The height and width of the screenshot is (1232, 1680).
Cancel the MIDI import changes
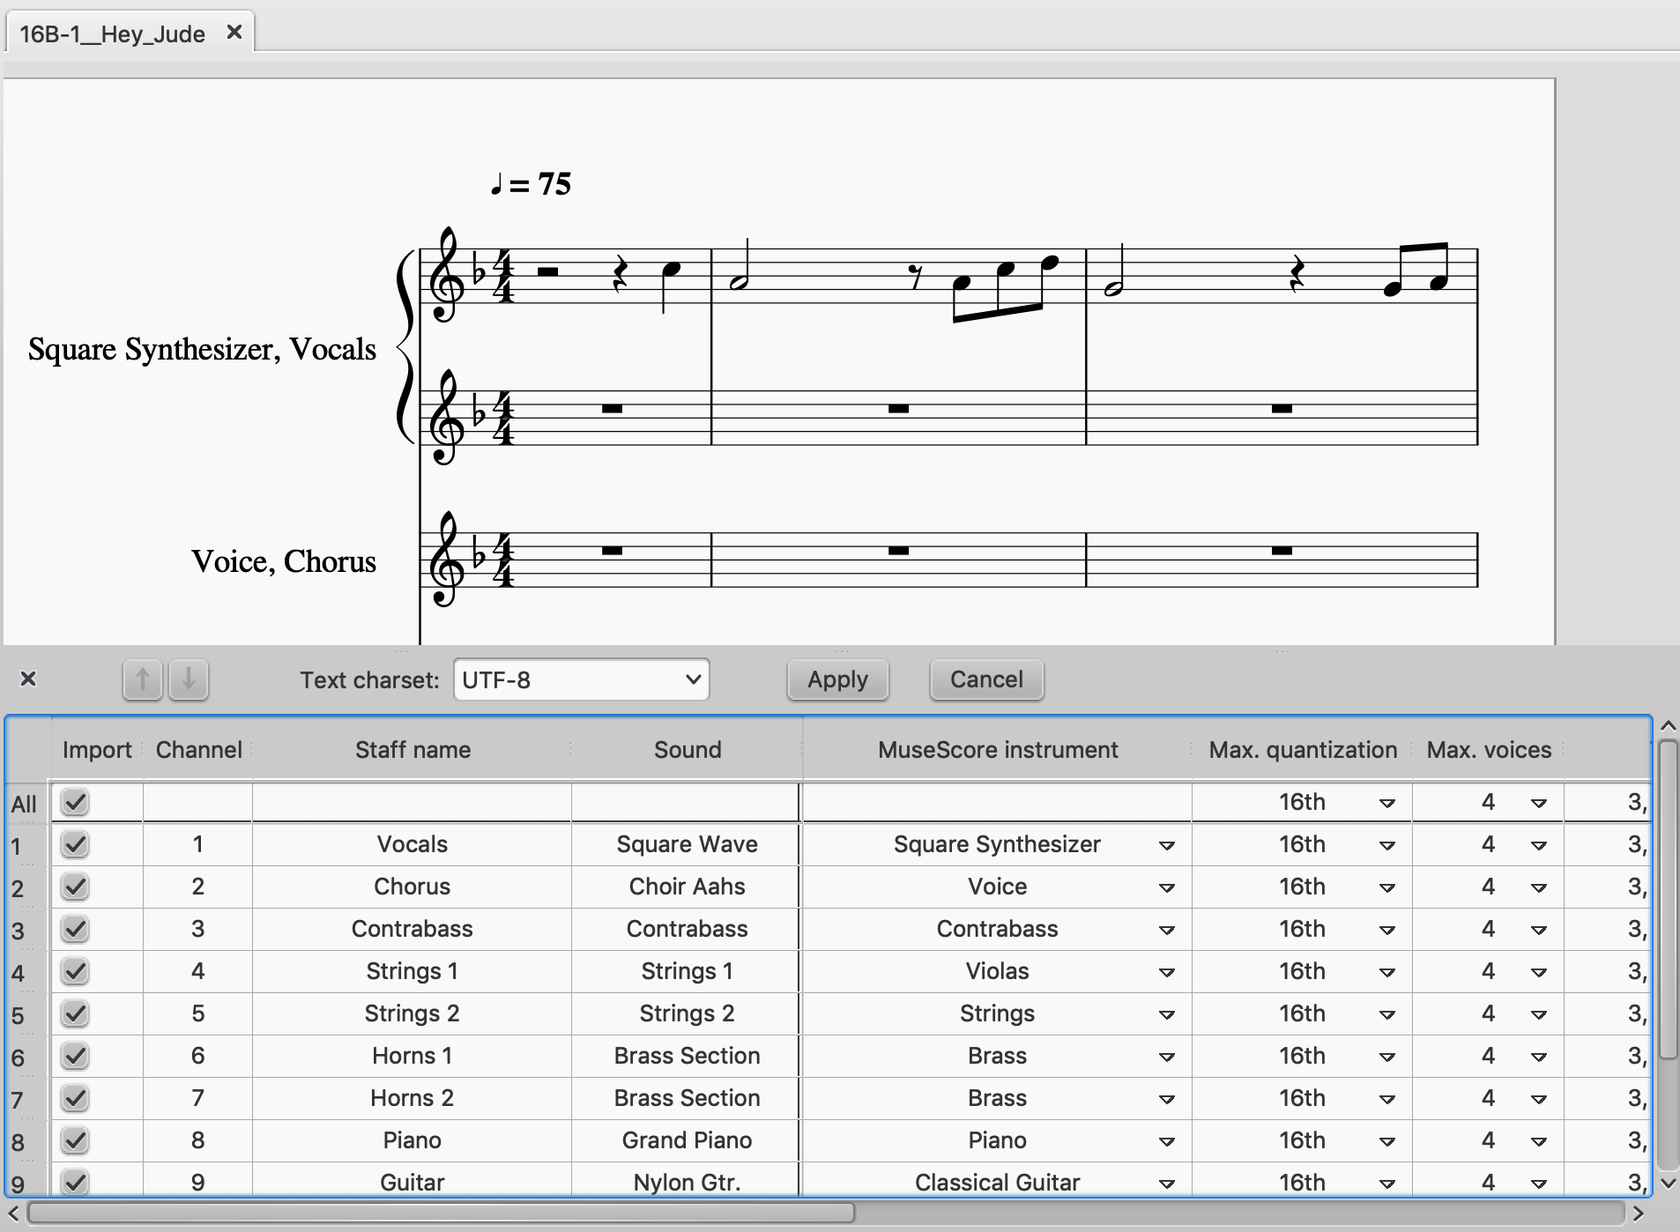pyautogui.click(x=986, y=679)
